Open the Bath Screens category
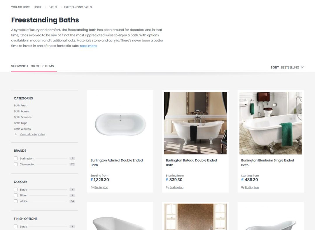Viewport: 315px width, 230px height. click(x=23, y=117)
